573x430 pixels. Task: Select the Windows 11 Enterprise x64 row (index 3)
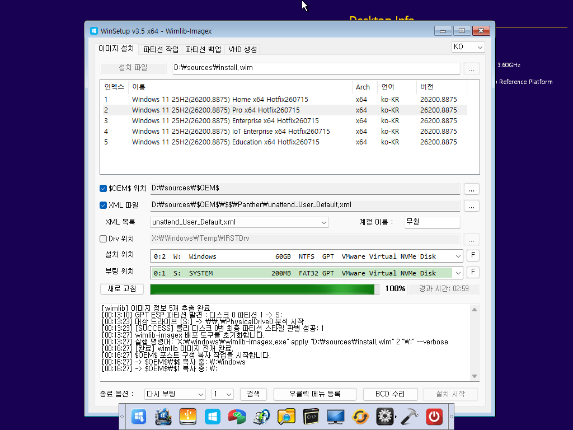tap(285, 121)
